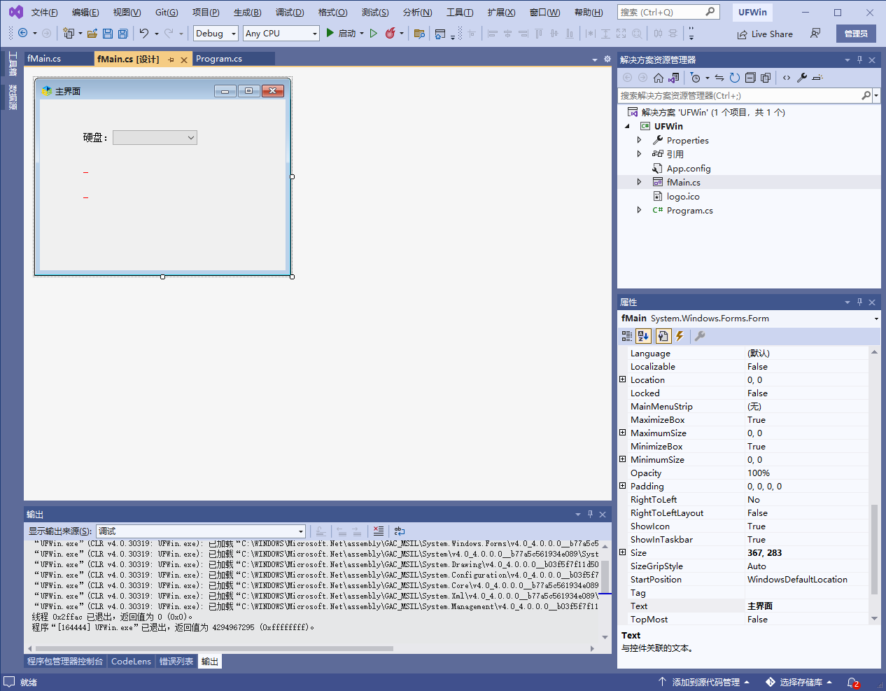Toggle auto-hide pin on 输出 panel
The width and height of the screenshot is (886, 691).
pyautogui.click(x=590, y=515)
